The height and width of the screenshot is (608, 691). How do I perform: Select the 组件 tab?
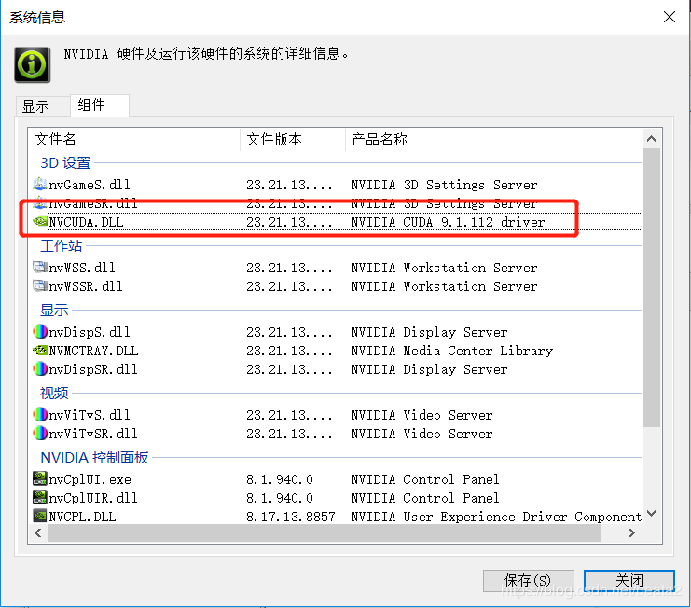100,105
